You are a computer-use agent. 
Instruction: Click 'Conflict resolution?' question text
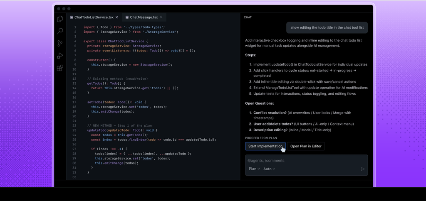pyautogui.click(x=270, y=113)
